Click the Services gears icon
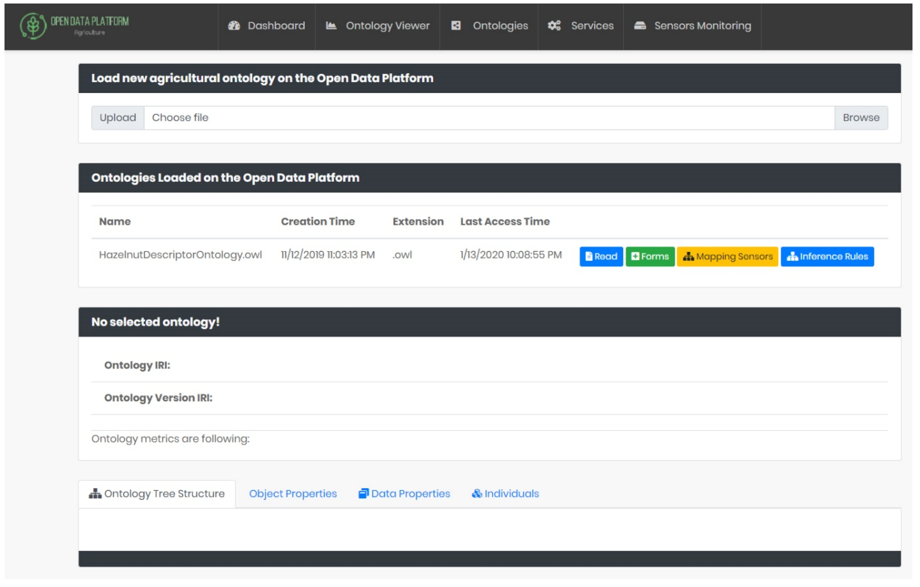The width and height of the screenshot is (920, 587). 554,26
